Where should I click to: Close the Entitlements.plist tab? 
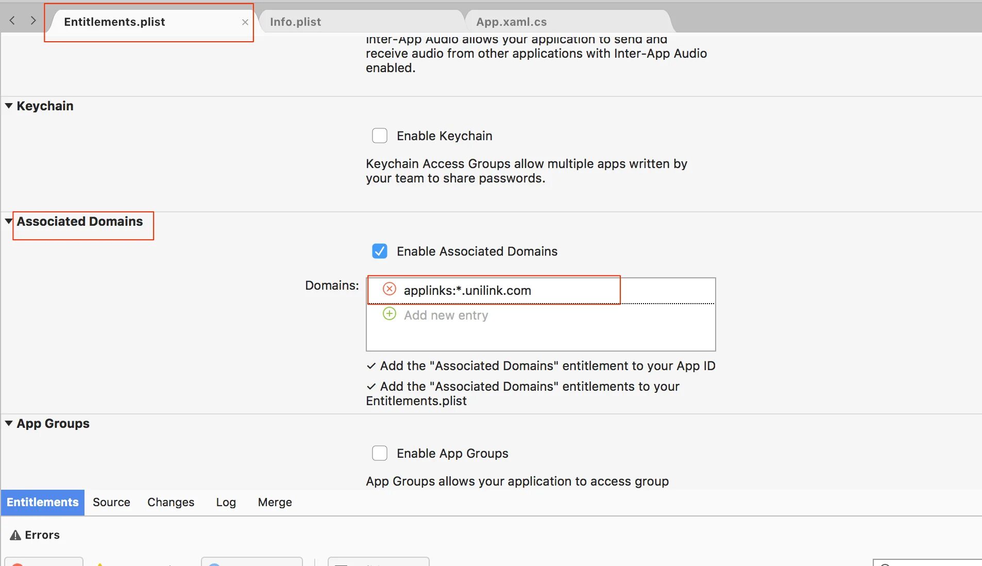pos(245,22)
